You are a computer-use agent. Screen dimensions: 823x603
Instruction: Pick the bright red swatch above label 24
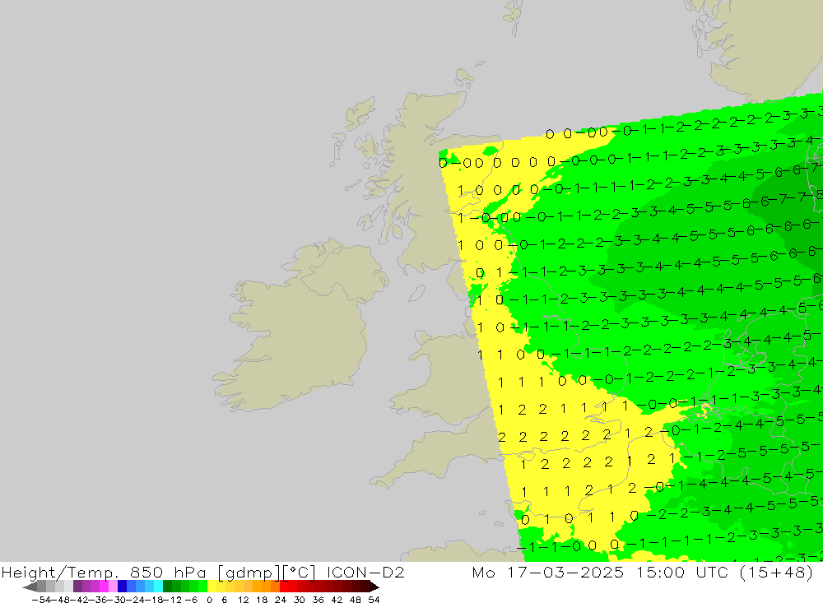click(x=284, y=587)
